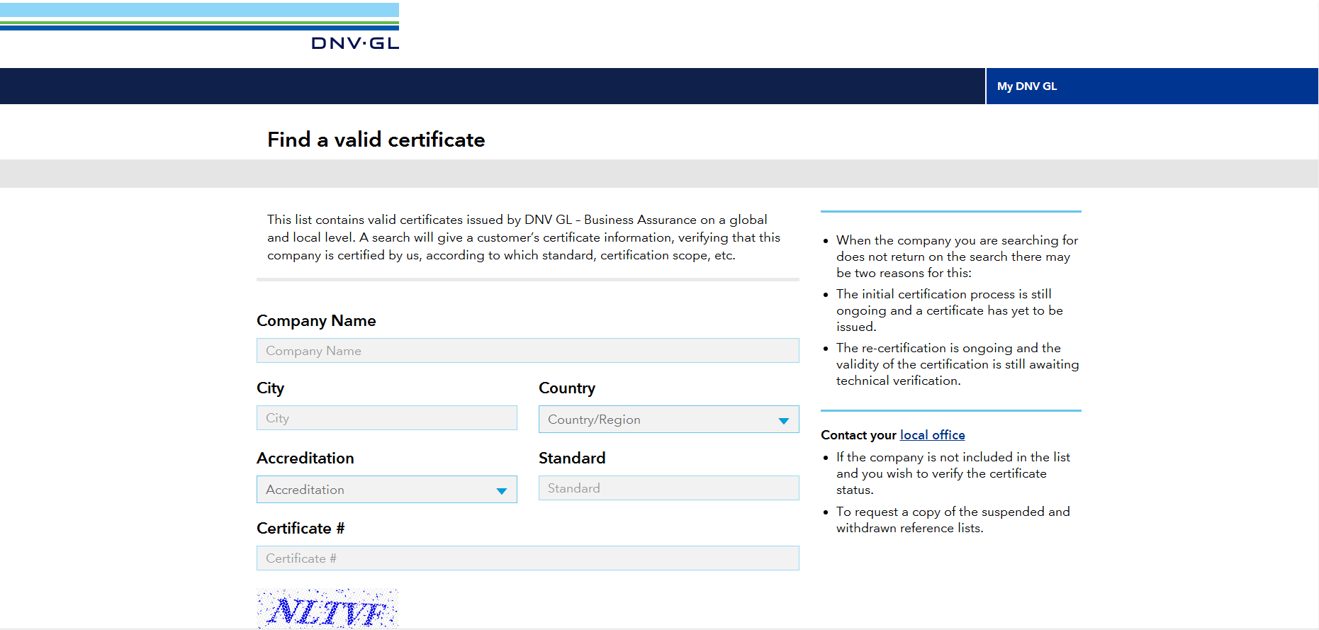Viewport: 1319px width, 630px height.
Task: Click the Certificate # text field
Action: click(x=527, y=558)
